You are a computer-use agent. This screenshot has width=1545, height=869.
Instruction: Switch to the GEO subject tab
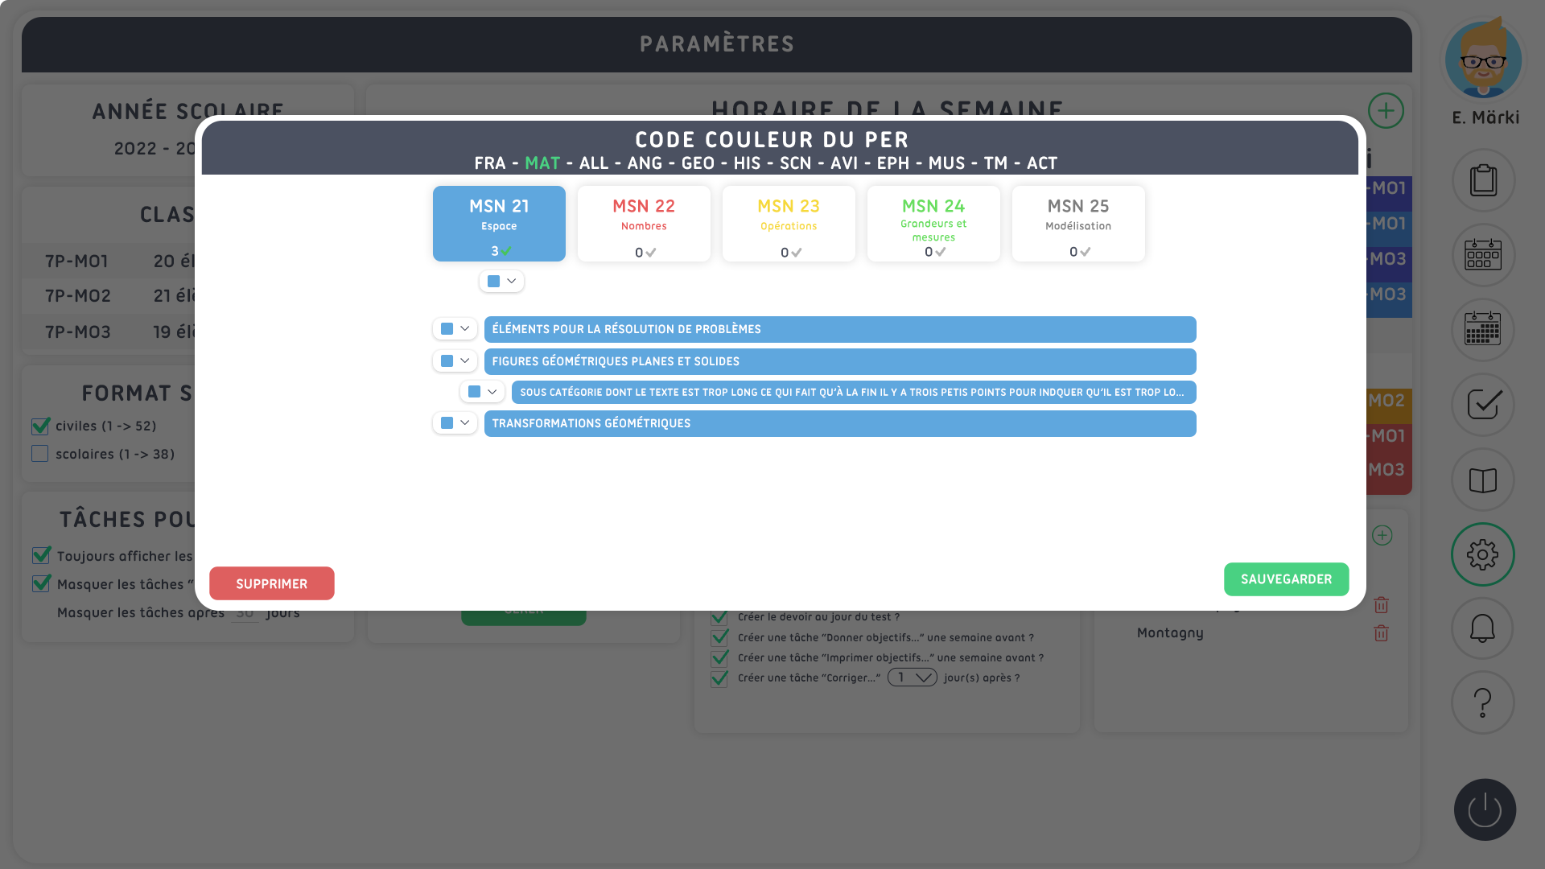point(698,163)
